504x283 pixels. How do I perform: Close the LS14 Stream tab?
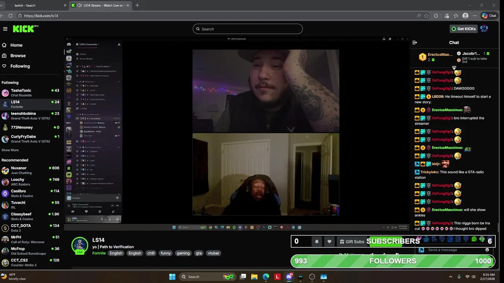128,5
